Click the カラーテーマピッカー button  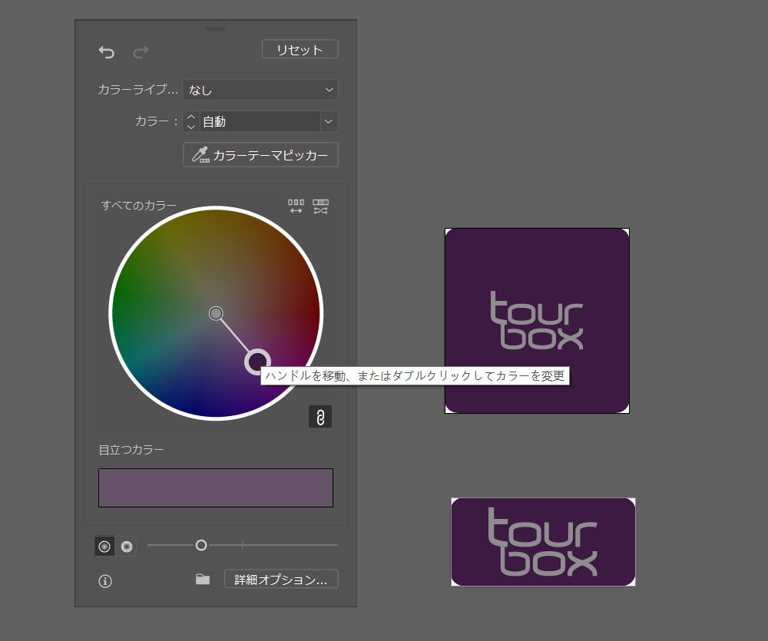pyautogui.click(x=260, y=155)
